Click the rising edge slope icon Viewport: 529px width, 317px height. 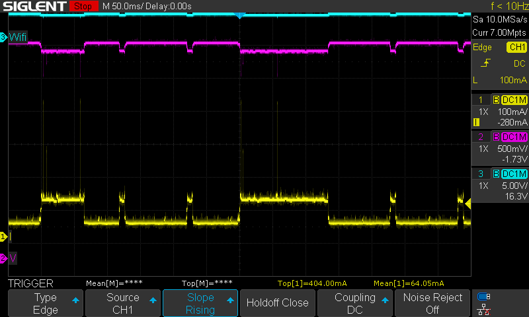(485, 63)
